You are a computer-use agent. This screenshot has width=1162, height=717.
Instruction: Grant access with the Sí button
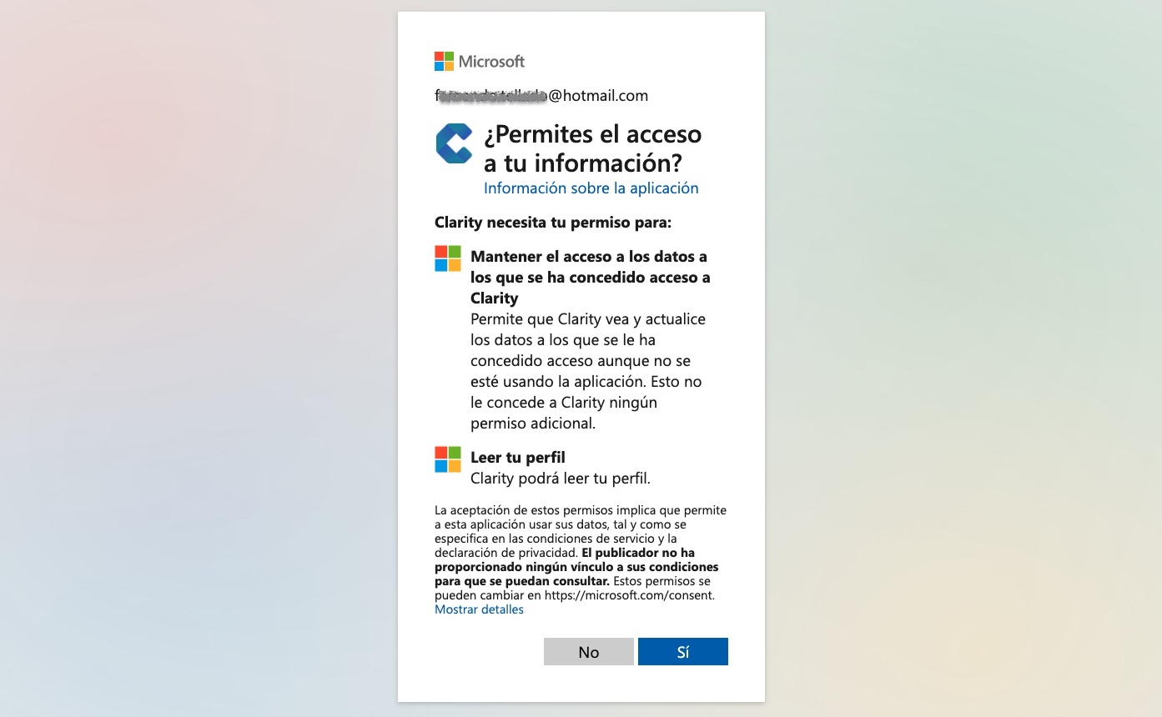tap(683, 652)
